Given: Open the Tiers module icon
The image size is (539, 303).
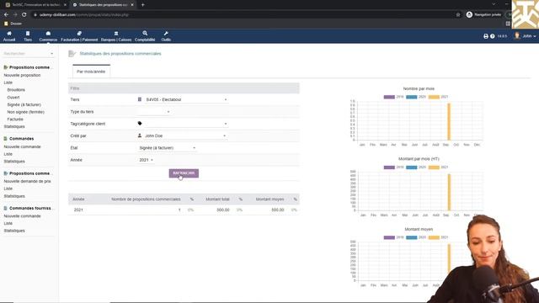Looking at the screenshot, I should tap(28, 34).
